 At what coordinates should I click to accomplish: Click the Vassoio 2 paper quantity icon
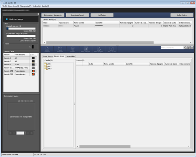point(33,61)
